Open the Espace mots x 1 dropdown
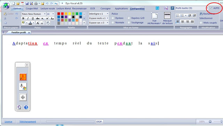 pyautogui.click(x=108, y=18)
